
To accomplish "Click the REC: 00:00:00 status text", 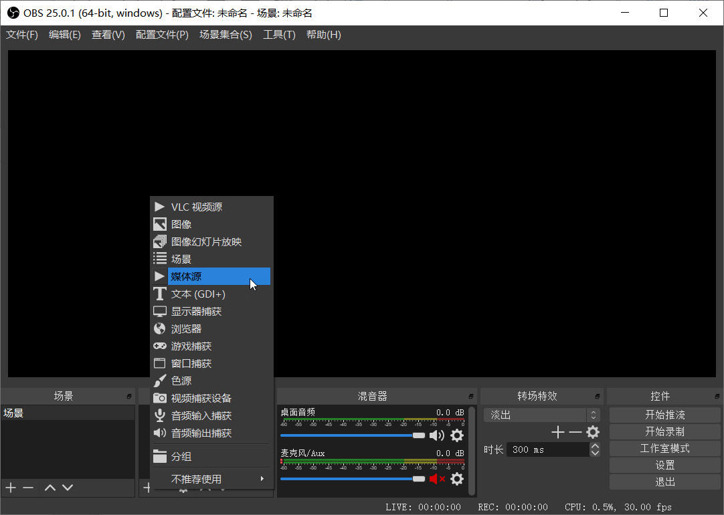I will click(x=513, y=507).
